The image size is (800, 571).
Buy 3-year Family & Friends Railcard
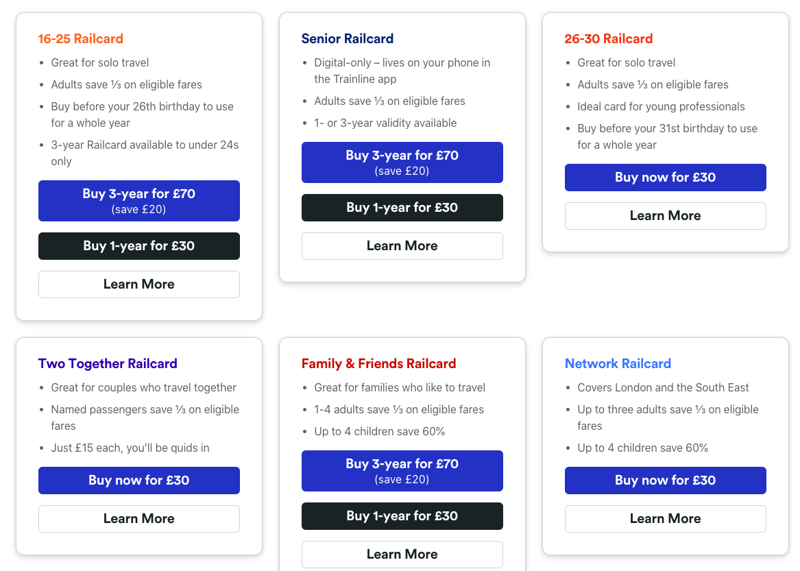point(402,471)
